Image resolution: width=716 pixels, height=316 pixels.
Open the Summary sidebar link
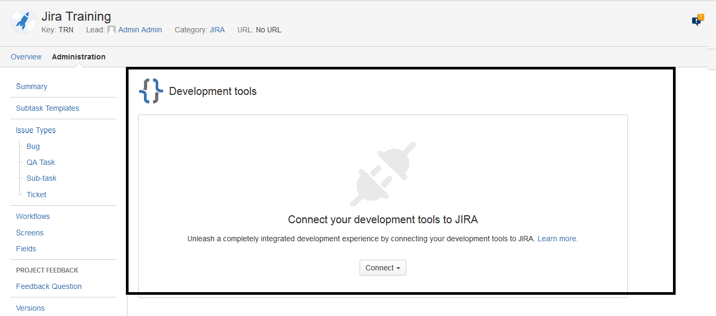[31, 86]
